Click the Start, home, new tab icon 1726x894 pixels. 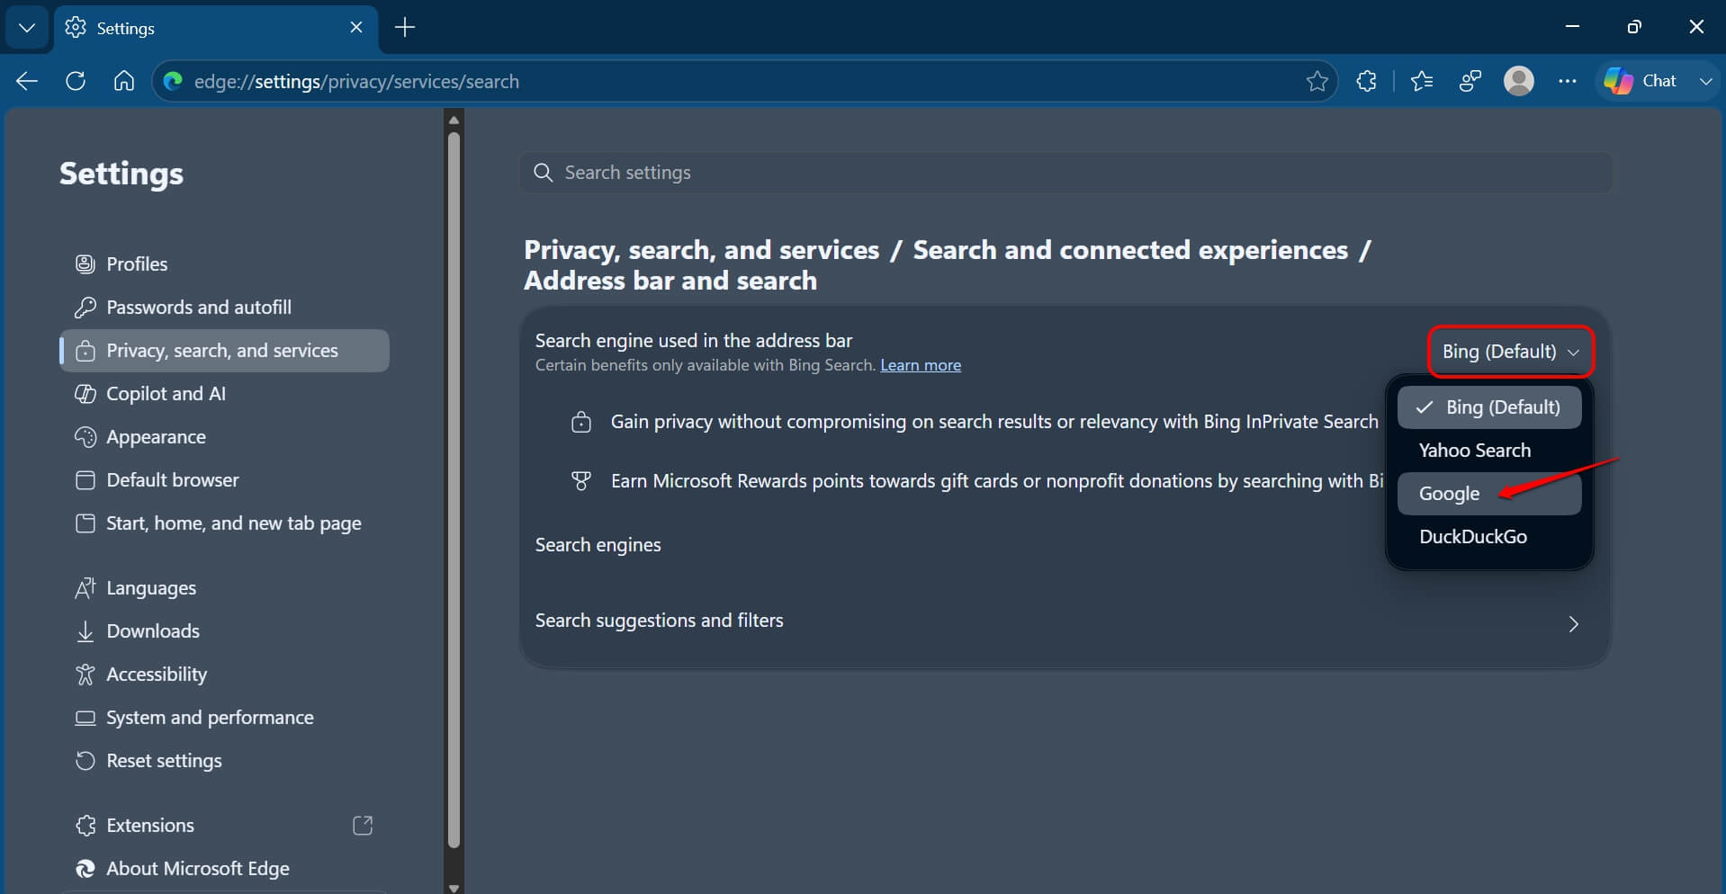click(x=85, y=523)
